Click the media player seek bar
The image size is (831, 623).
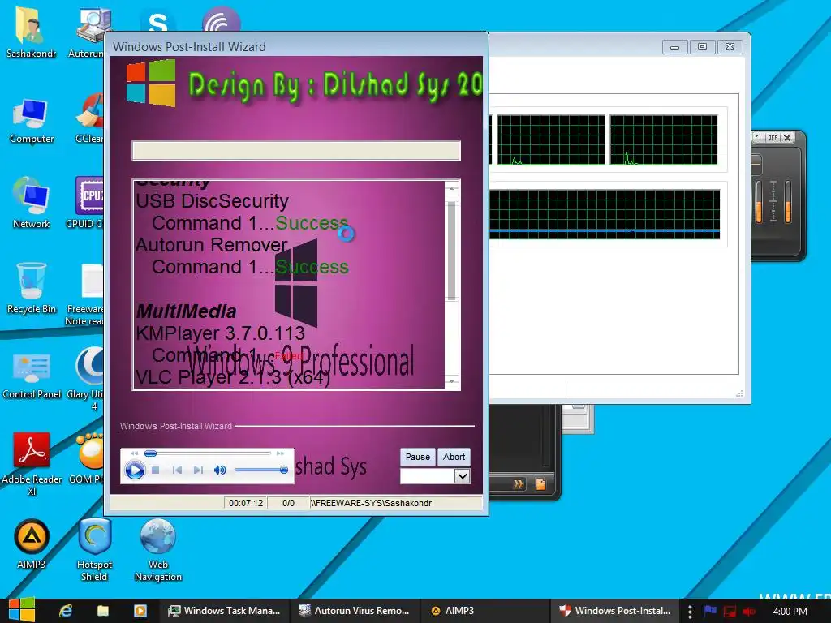click(x=208, y=453)
